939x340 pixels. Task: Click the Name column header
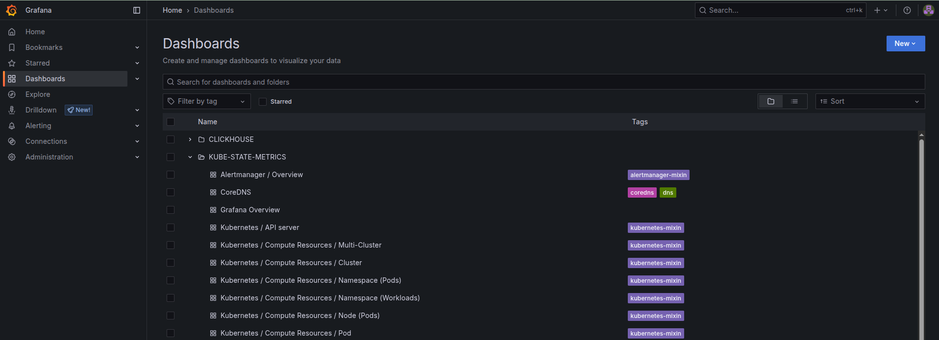[x=207, y=122]
